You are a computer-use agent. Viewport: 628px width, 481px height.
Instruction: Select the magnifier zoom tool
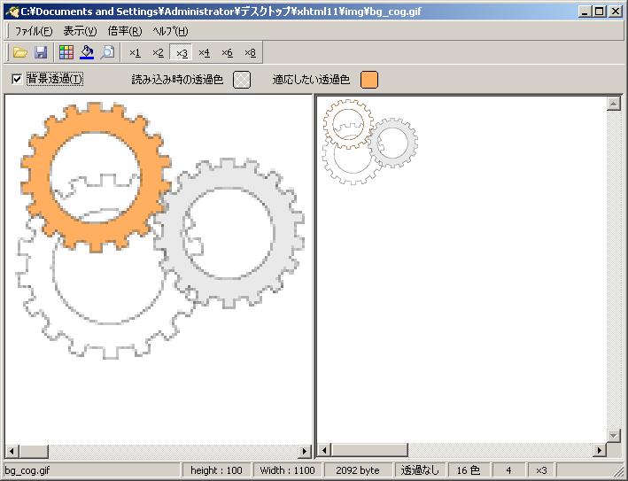pyautogui.click(x=107, y=52)
